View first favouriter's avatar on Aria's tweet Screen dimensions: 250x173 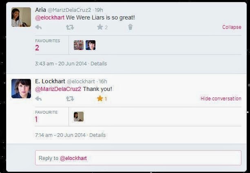(x=79, y=45)
